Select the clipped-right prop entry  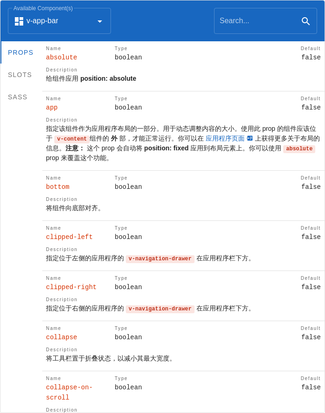click(71, 287)
